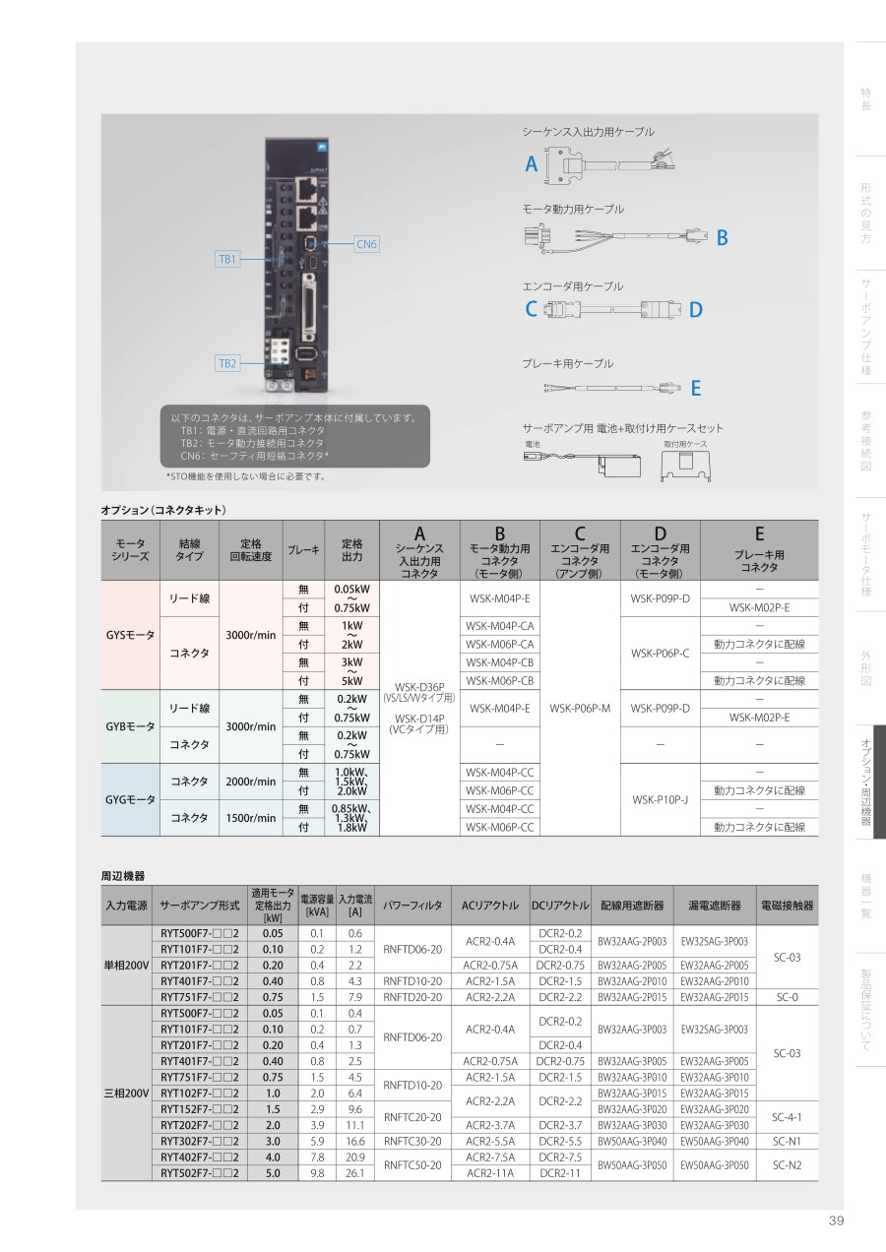Jump to the 外形図 side tab
Screen dimensions: 886x1252
867,668
